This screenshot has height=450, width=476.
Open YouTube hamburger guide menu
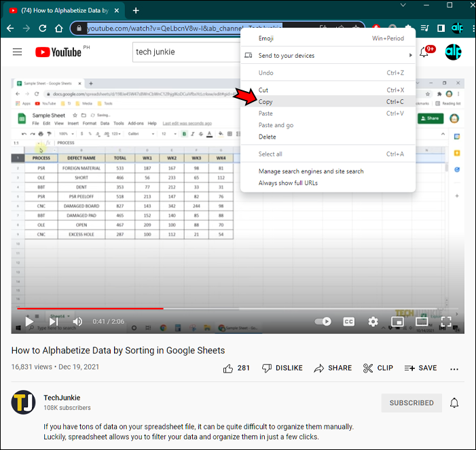17,52
